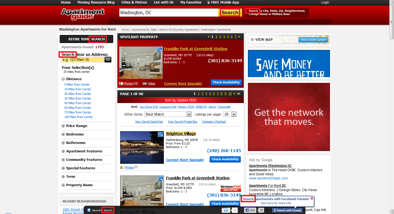Click the Google +1 button

[x=225, y=210]
